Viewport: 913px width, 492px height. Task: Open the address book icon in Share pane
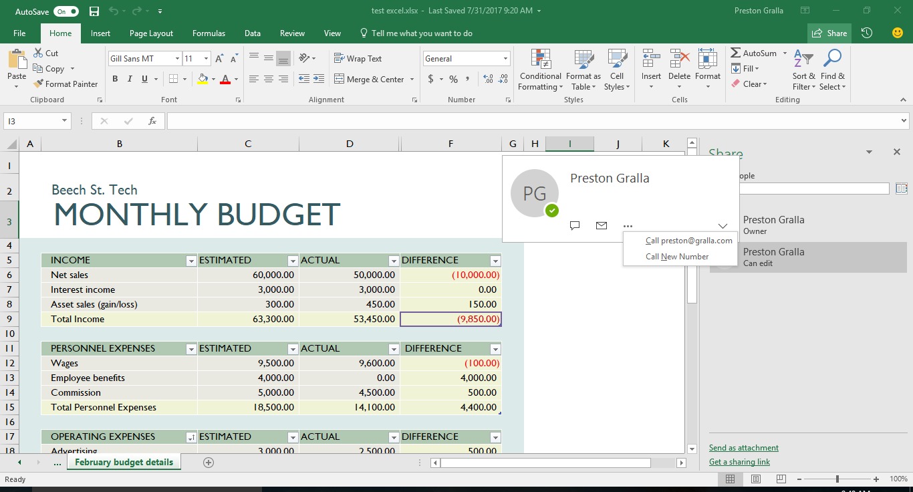[901, 189]
